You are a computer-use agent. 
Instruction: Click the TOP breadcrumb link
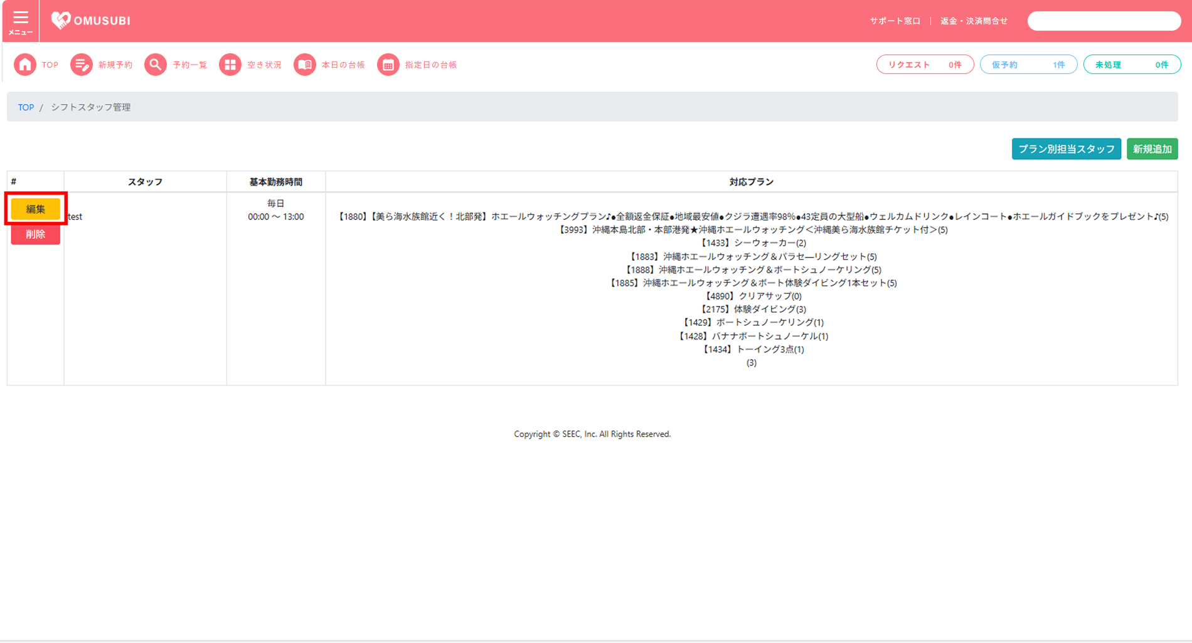point(26,107)
